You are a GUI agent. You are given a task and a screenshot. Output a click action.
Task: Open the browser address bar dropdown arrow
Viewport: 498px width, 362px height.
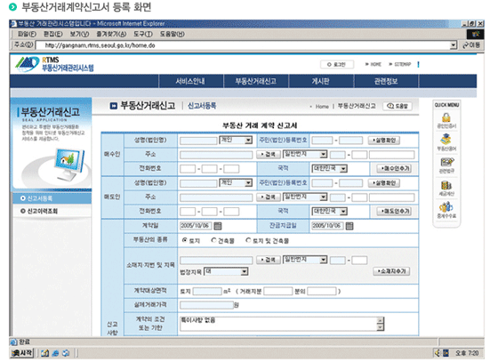pyautogui.click(x=454, y=45)
